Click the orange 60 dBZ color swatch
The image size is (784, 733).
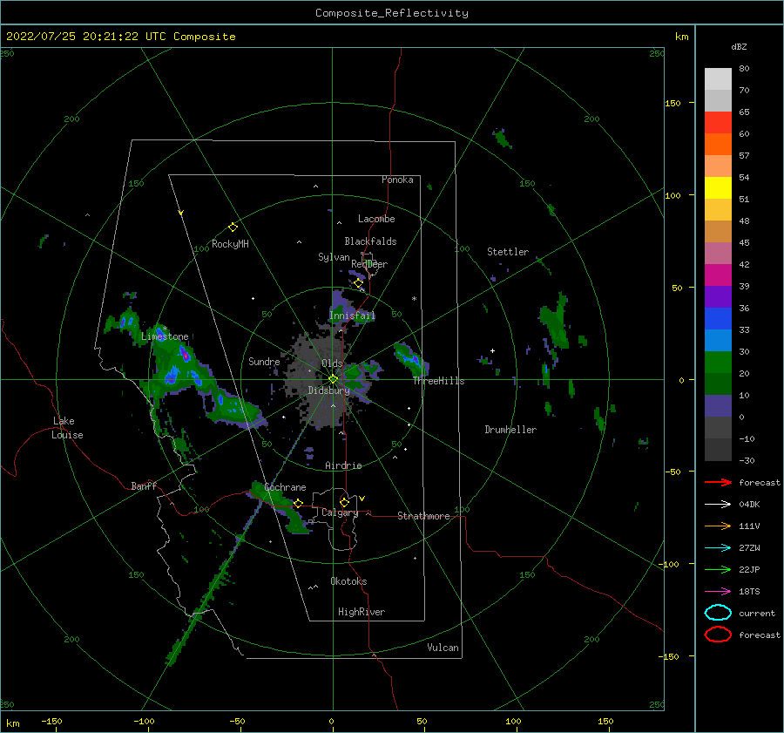(718, 145)
